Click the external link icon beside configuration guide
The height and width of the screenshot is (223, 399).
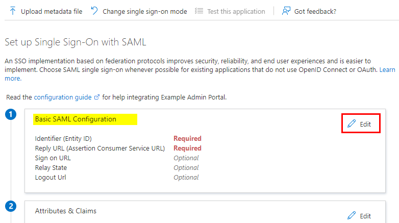(x=97, y=97)
